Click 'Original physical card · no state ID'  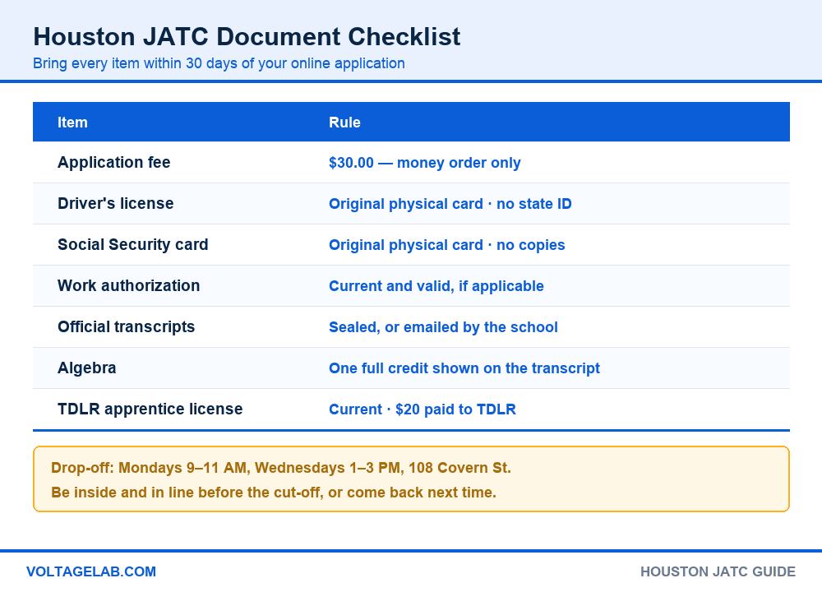[x=450, y=204]
